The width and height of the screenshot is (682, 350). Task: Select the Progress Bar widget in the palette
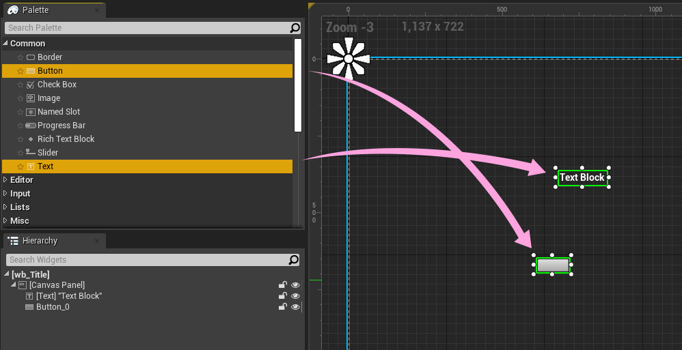tap(147, 126)
